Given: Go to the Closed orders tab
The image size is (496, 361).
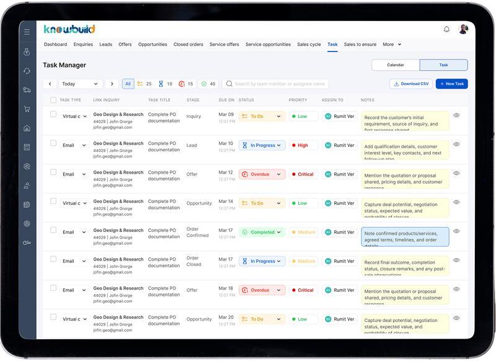Looking at the screenshot, I should (188, 44).
